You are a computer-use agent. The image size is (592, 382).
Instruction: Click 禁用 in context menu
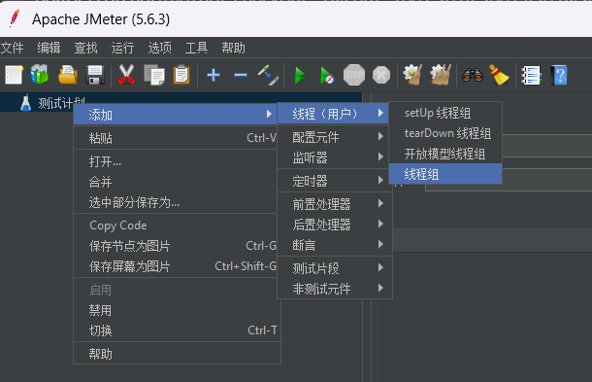click(x=176, y=310)
